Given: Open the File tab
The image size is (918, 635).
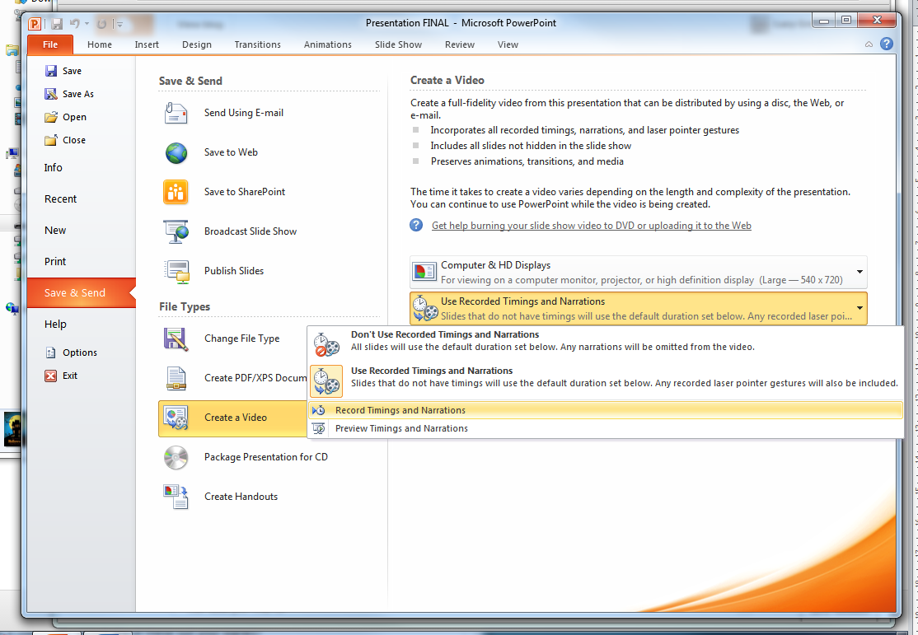Looking at the screenshot, I should tap(50, 44).
